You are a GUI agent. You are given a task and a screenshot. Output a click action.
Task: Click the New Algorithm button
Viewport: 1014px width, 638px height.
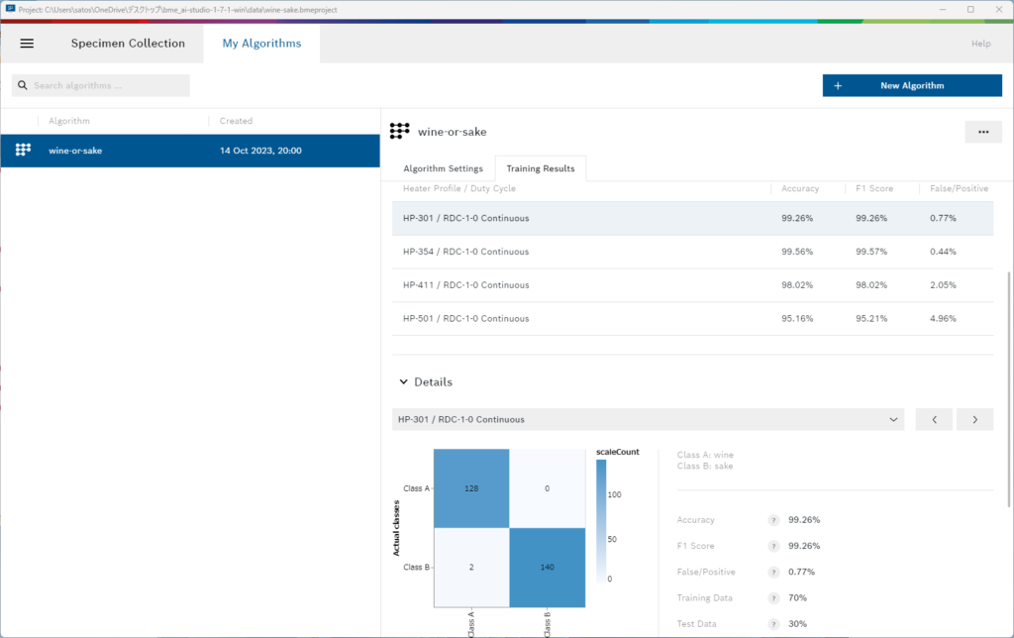[x=911, y=86]
